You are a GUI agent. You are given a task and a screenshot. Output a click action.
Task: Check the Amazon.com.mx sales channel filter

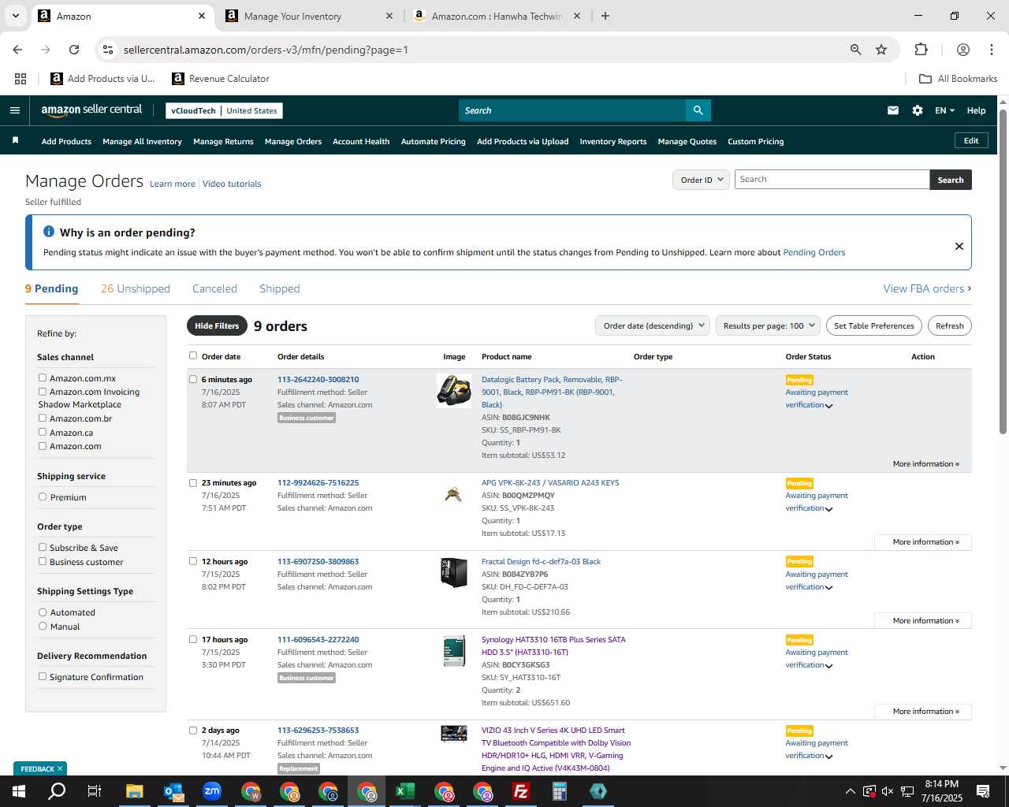(43, 377)
